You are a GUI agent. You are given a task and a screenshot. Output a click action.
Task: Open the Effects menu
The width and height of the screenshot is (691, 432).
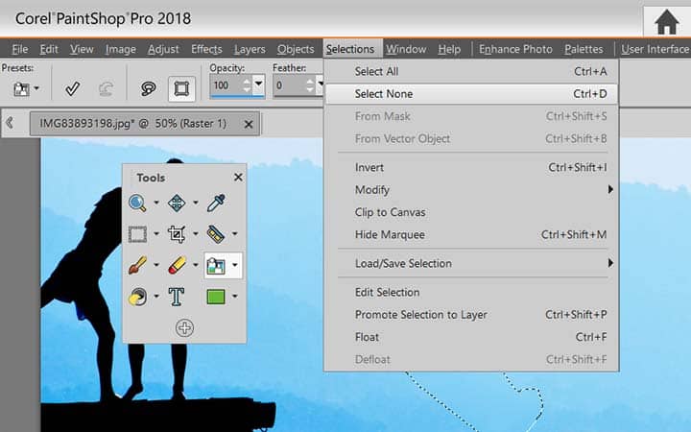point(206,49)
